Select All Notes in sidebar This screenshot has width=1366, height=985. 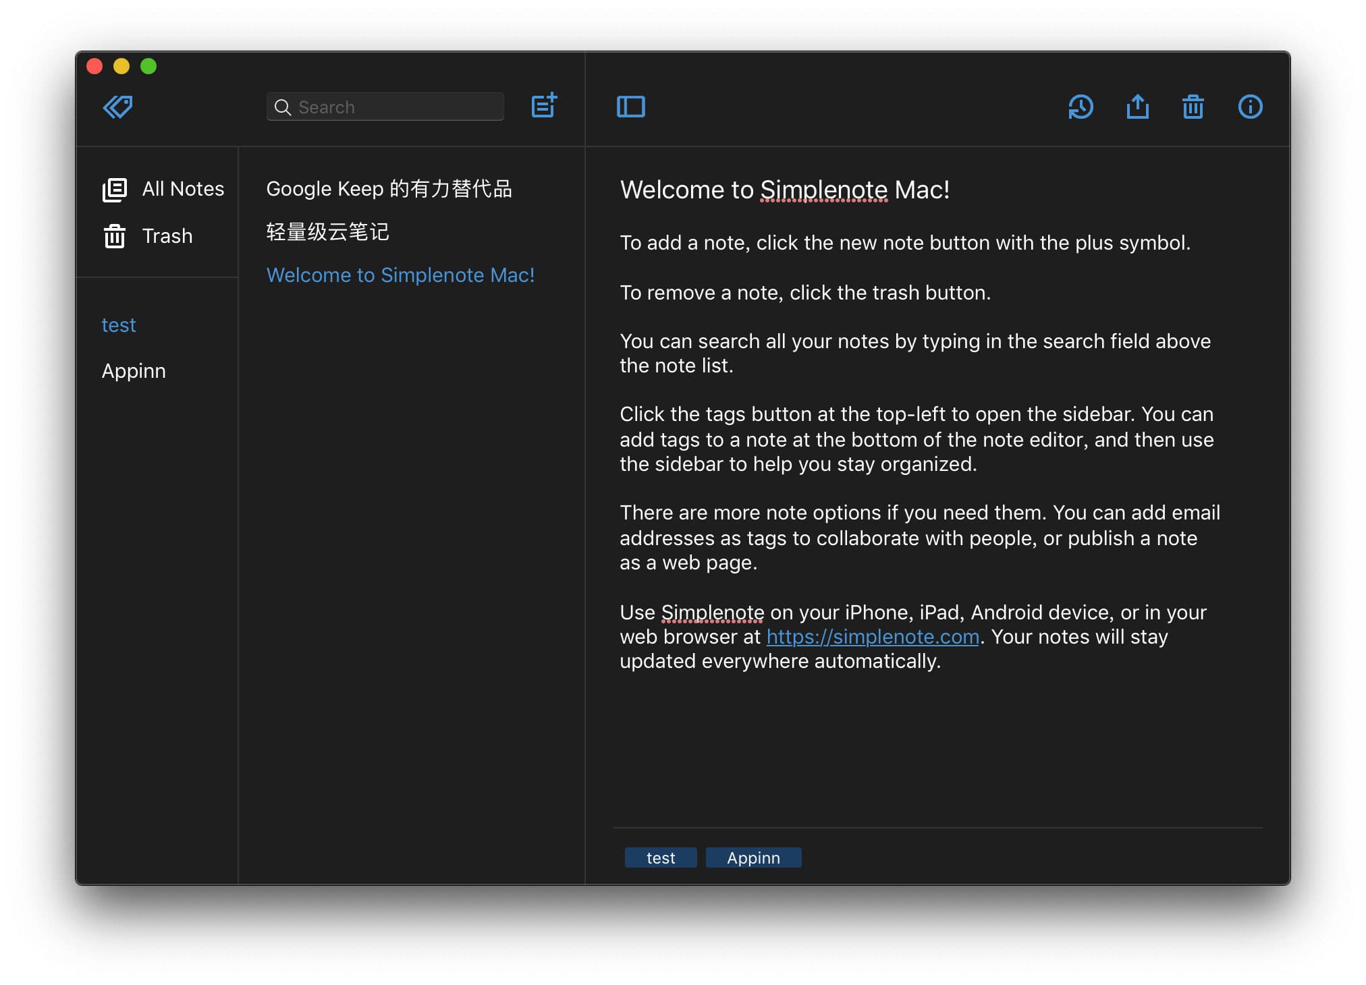163,189
